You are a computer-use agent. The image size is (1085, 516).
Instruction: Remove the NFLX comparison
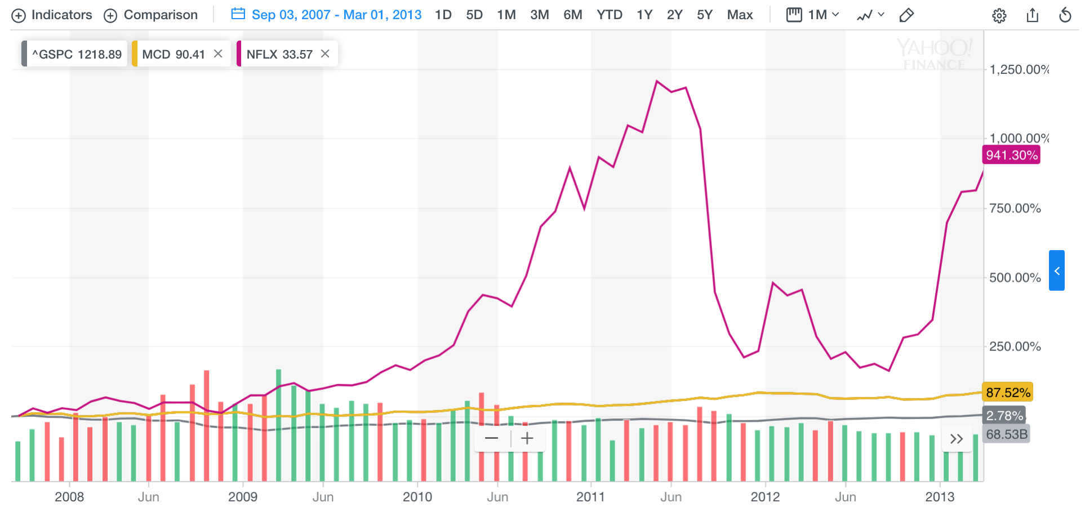pos(325,54)
